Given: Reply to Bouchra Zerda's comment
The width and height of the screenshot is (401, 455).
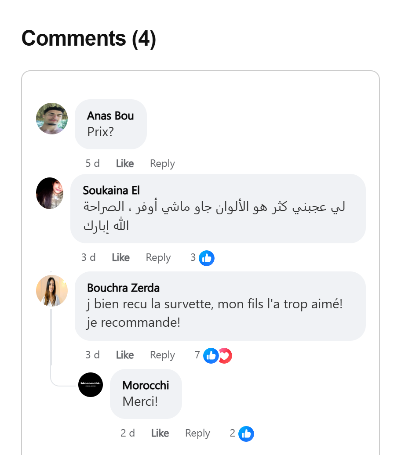Looking at the screenshot, I should coord(162,355).
